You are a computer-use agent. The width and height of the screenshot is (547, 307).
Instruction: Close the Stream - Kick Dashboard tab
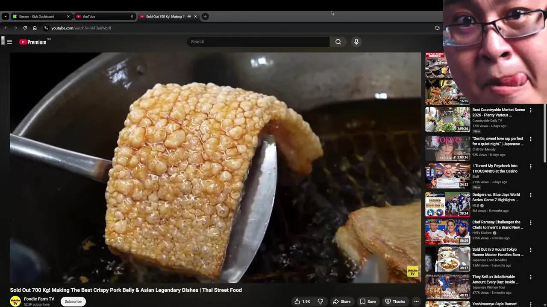(68, 17)
